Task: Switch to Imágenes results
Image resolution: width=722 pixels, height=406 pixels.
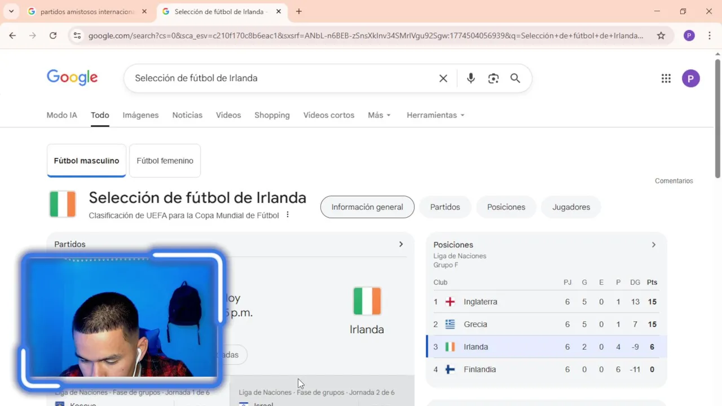Action: tap(140, 115)
